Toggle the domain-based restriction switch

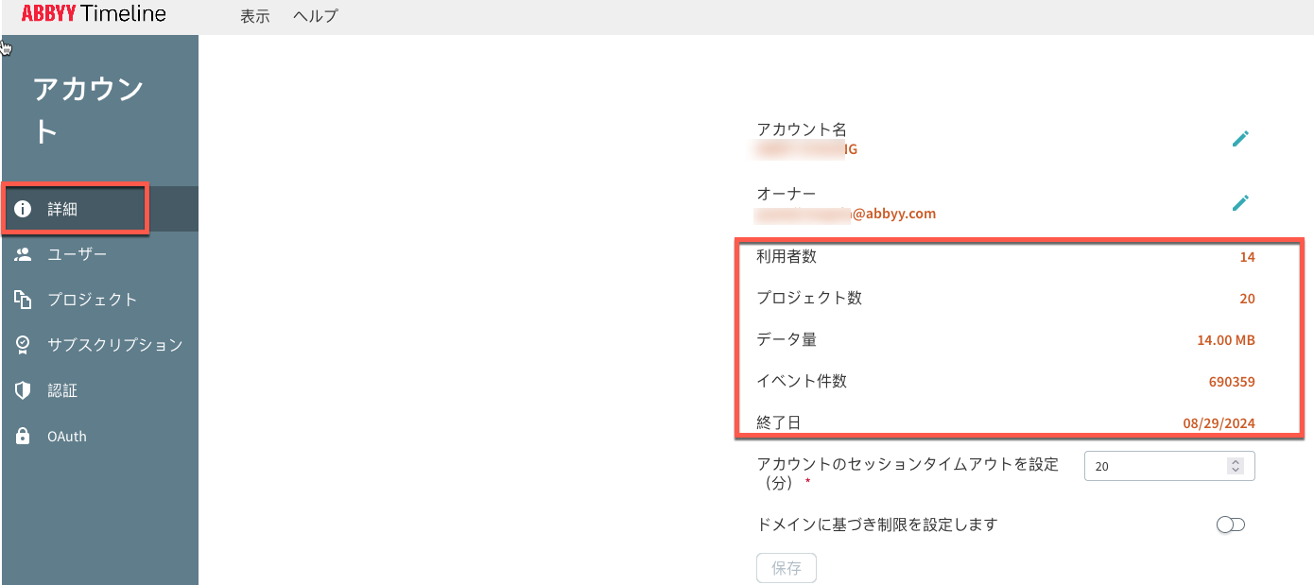tap(1231, 525)
